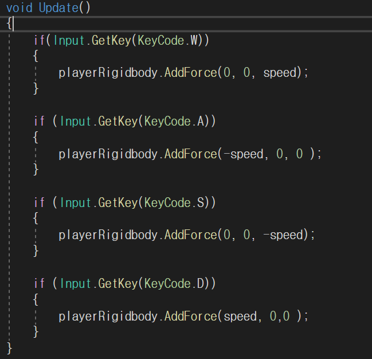Click AddForce in the line with (0, 0, speed)
Screen dimensions: 372x359
tap(191, 72)
